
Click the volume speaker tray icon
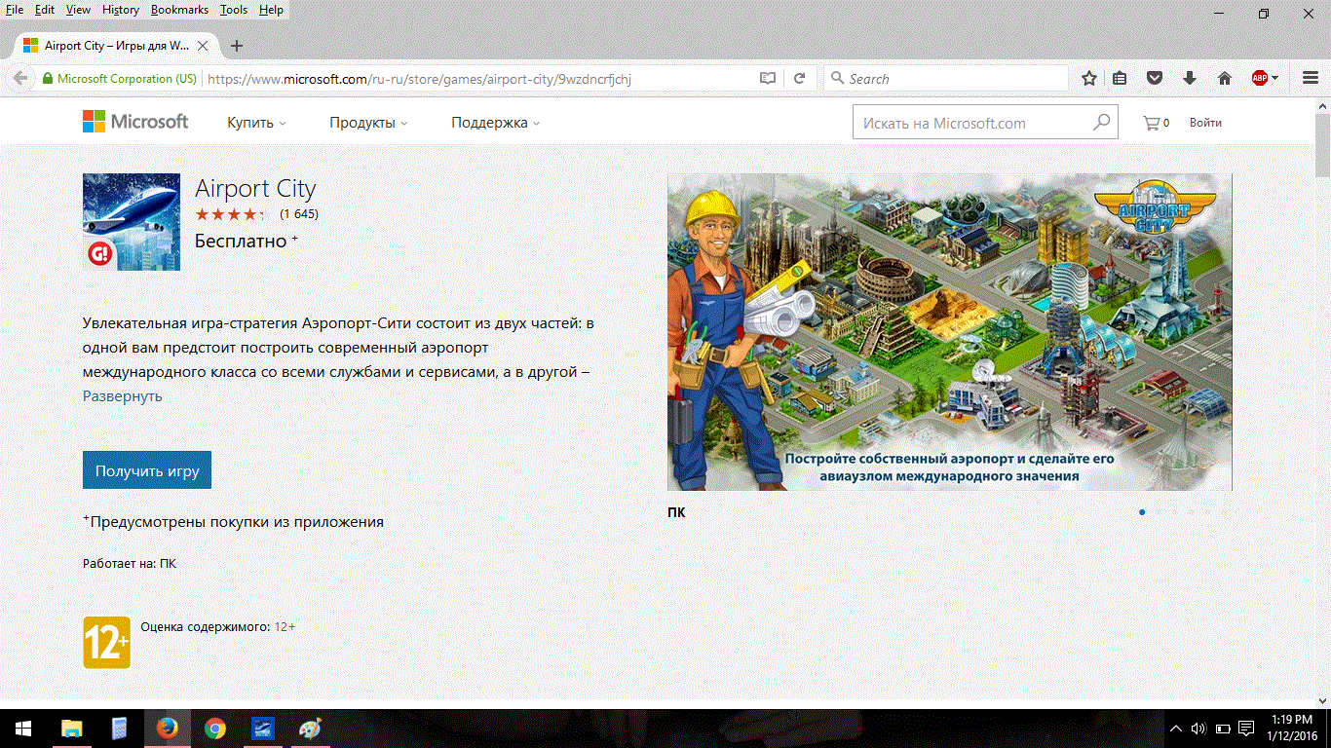pyautogui.click(x=1198, y=729)
